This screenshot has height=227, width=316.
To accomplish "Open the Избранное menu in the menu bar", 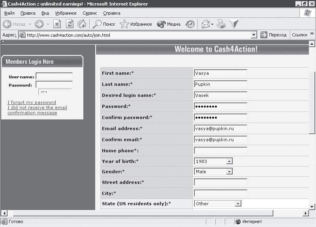I will coord(66,13).
